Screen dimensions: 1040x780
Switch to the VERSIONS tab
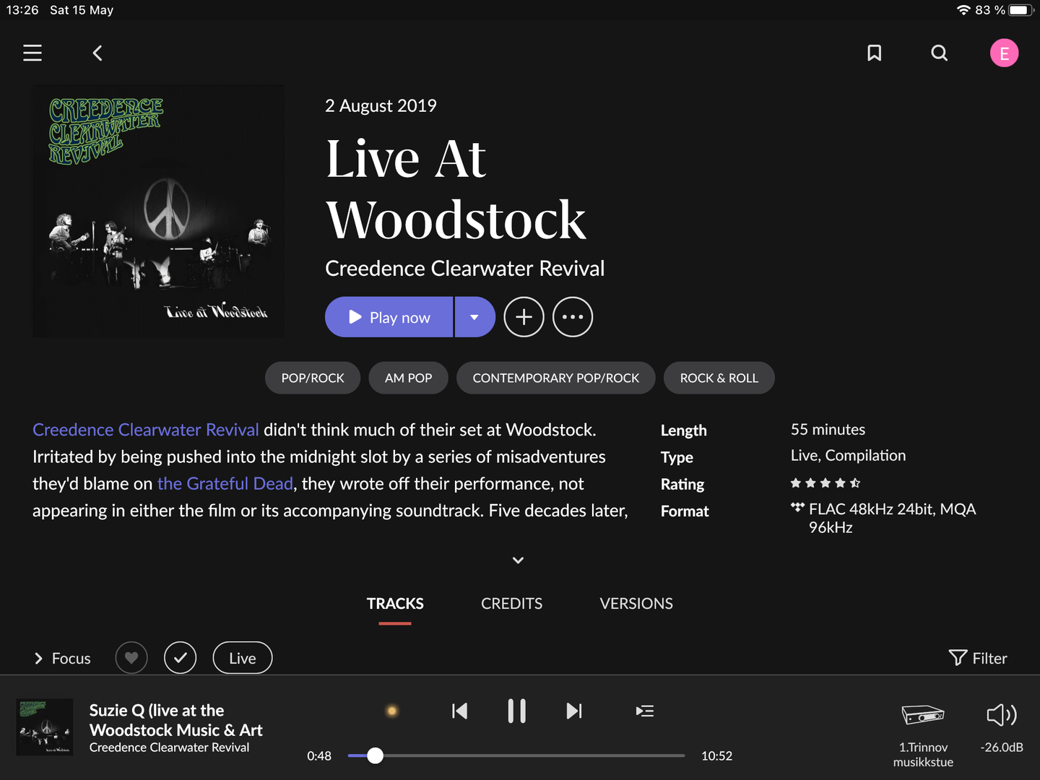(636, 604)
